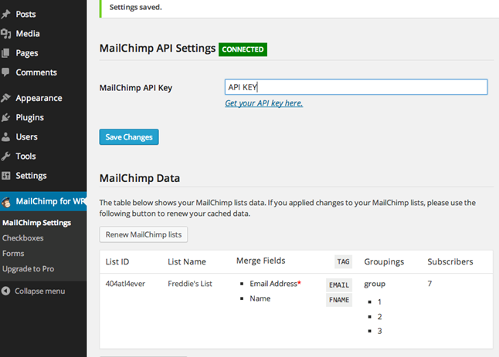
Task: Open MailChimp Settings submenu item
Action: [36, 223]
